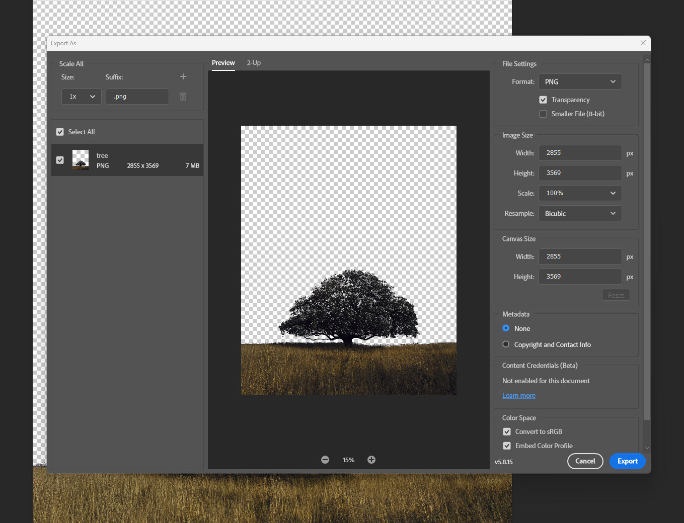Enable Smaller File (8-bit)

pyautogui.click(x=543, y=114)
